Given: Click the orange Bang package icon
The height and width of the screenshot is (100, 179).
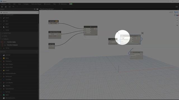Looking at the screenshot, I should (4, 58).
